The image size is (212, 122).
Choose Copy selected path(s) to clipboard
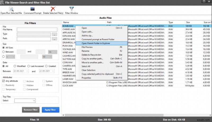tap(102, 74)
